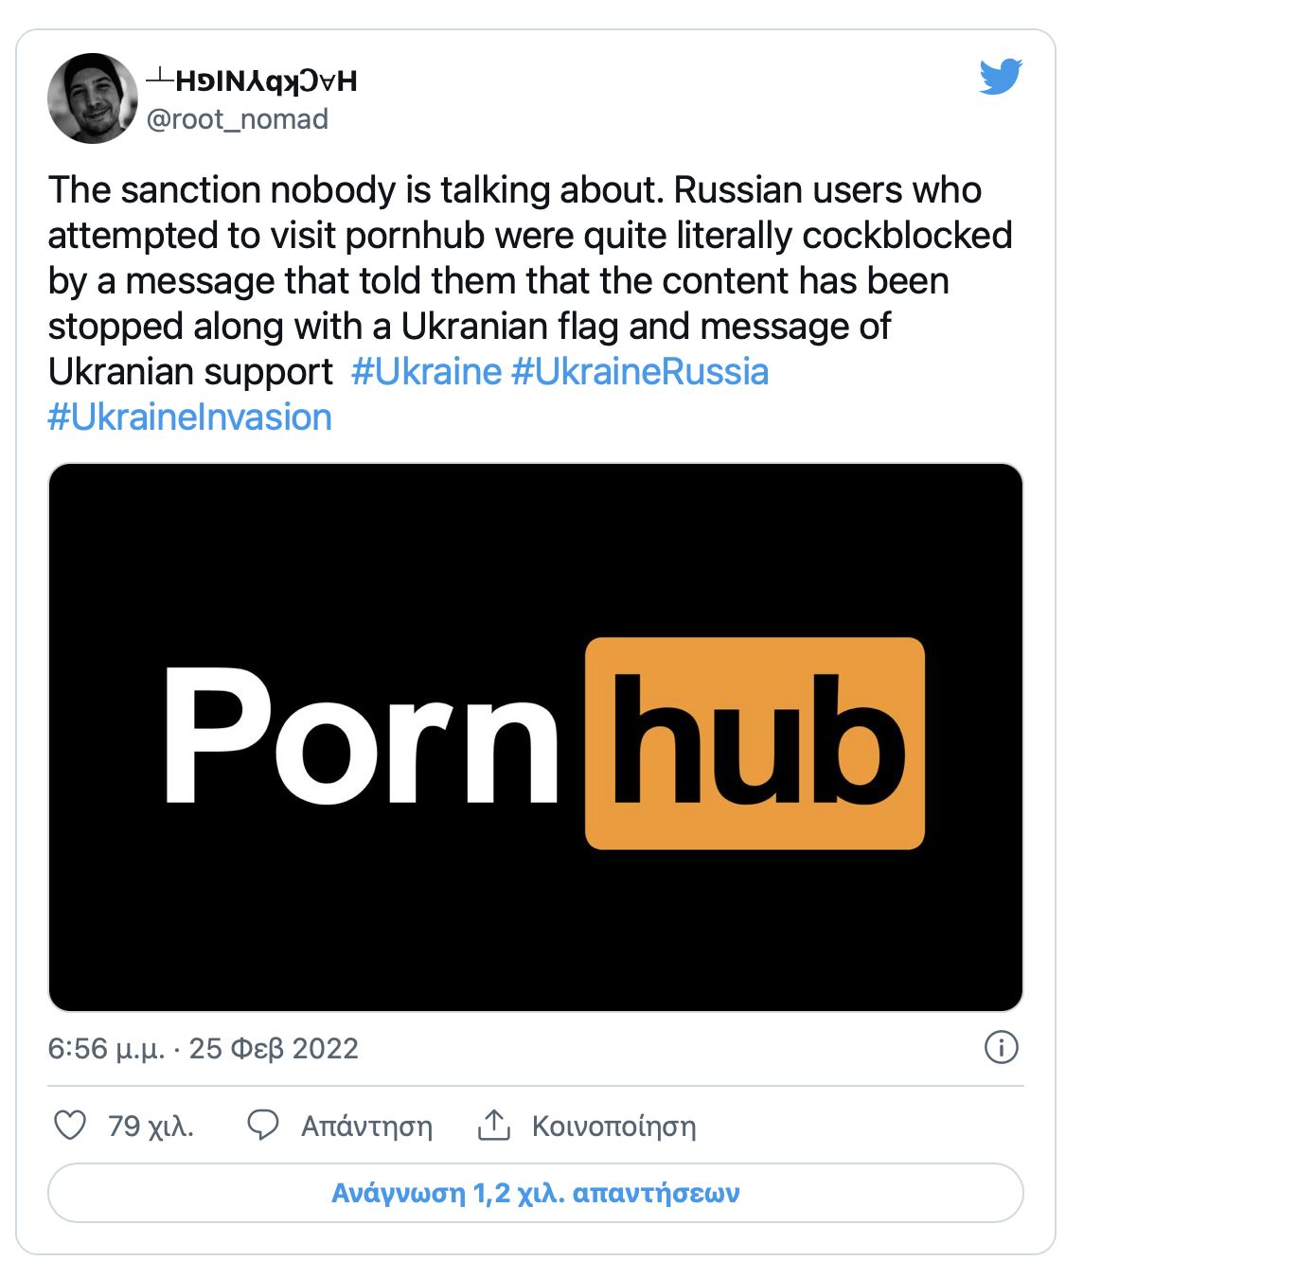
Task: Click the share upload arrow icon
Action: click(x=494, y=1125)
